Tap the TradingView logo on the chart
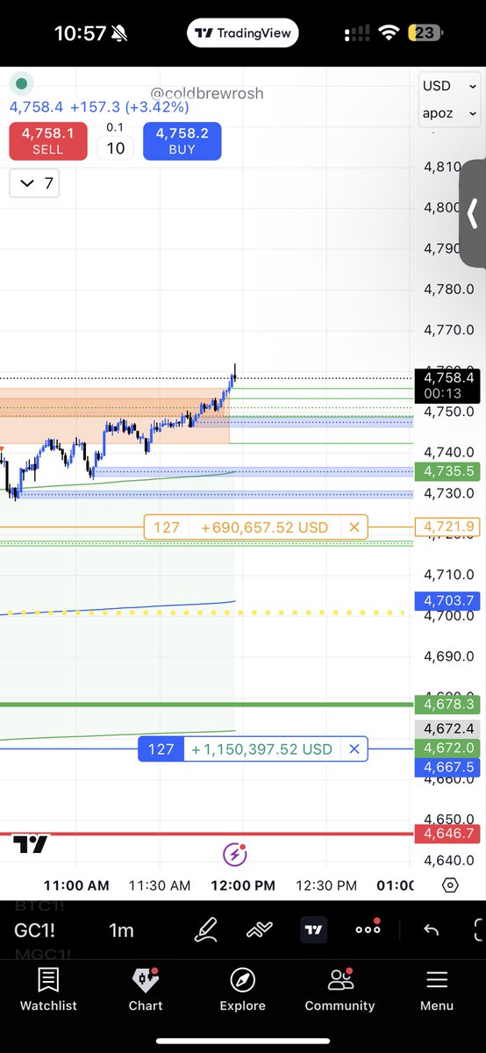The image size is (486, 1053). click(32, 845)
